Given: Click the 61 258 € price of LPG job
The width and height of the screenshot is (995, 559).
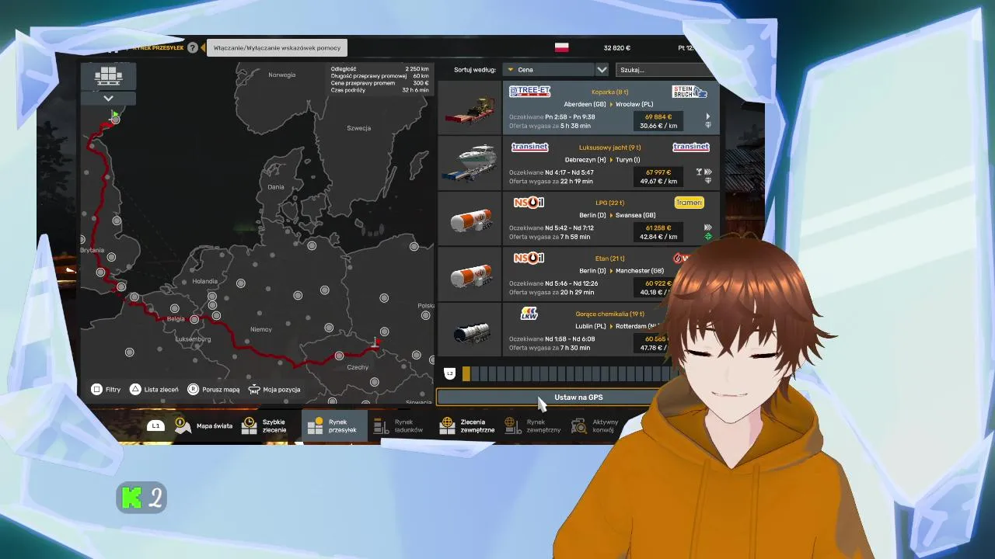Looking at the screenshot, I should click(x=658, y=228).
